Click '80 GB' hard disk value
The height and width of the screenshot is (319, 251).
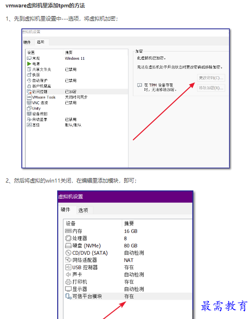click(x=130, y=246)
